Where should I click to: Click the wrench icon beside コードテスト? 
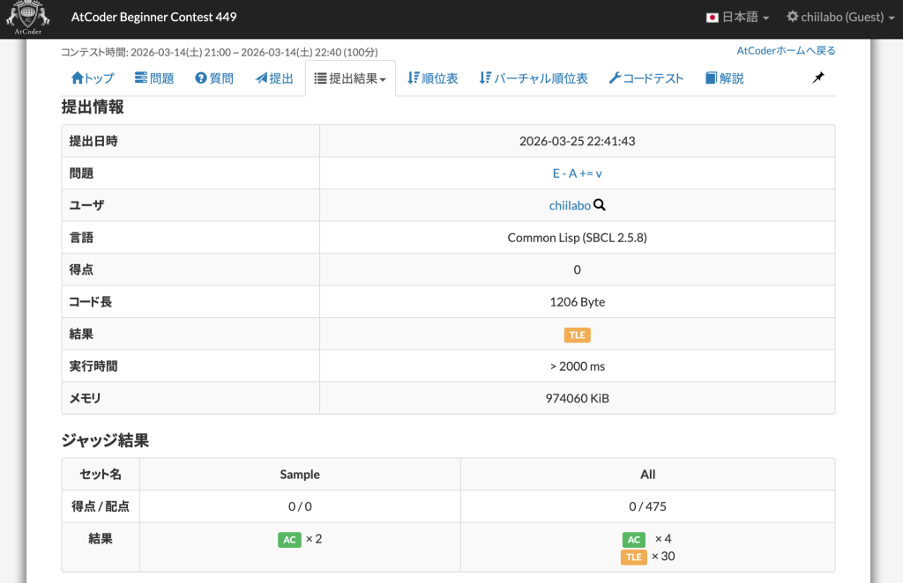pyautogui.click(x=615, y=78)
